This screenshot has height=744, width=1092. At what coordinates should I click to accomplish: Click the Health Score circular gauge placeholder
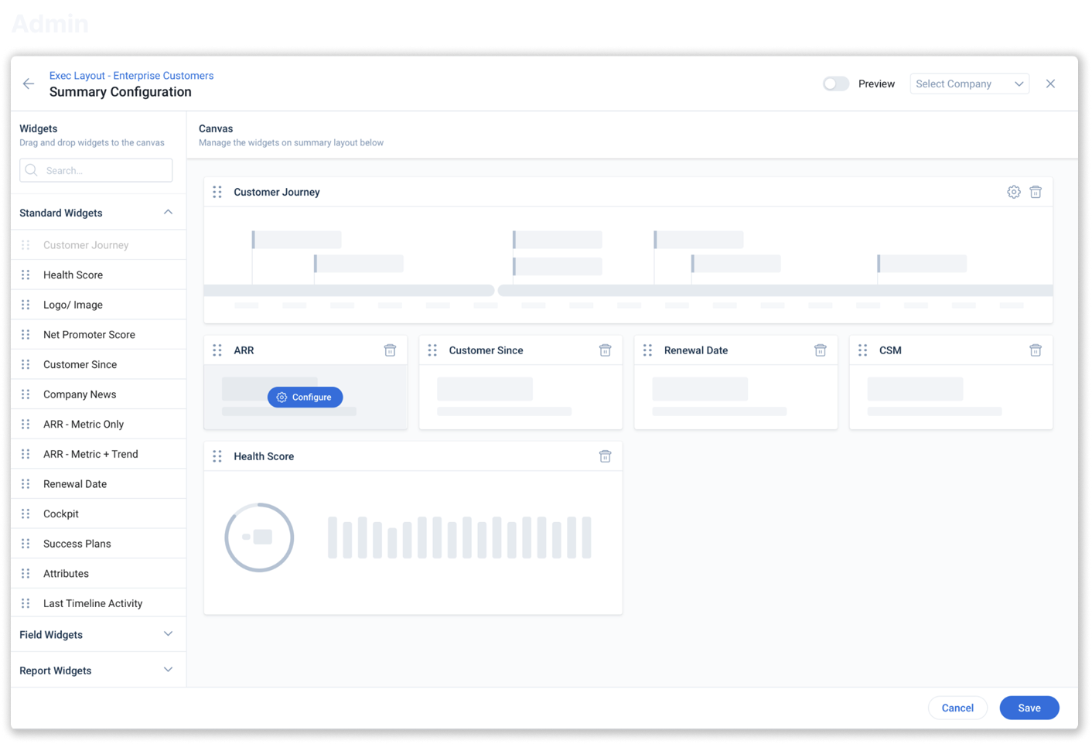click(259, 538)
